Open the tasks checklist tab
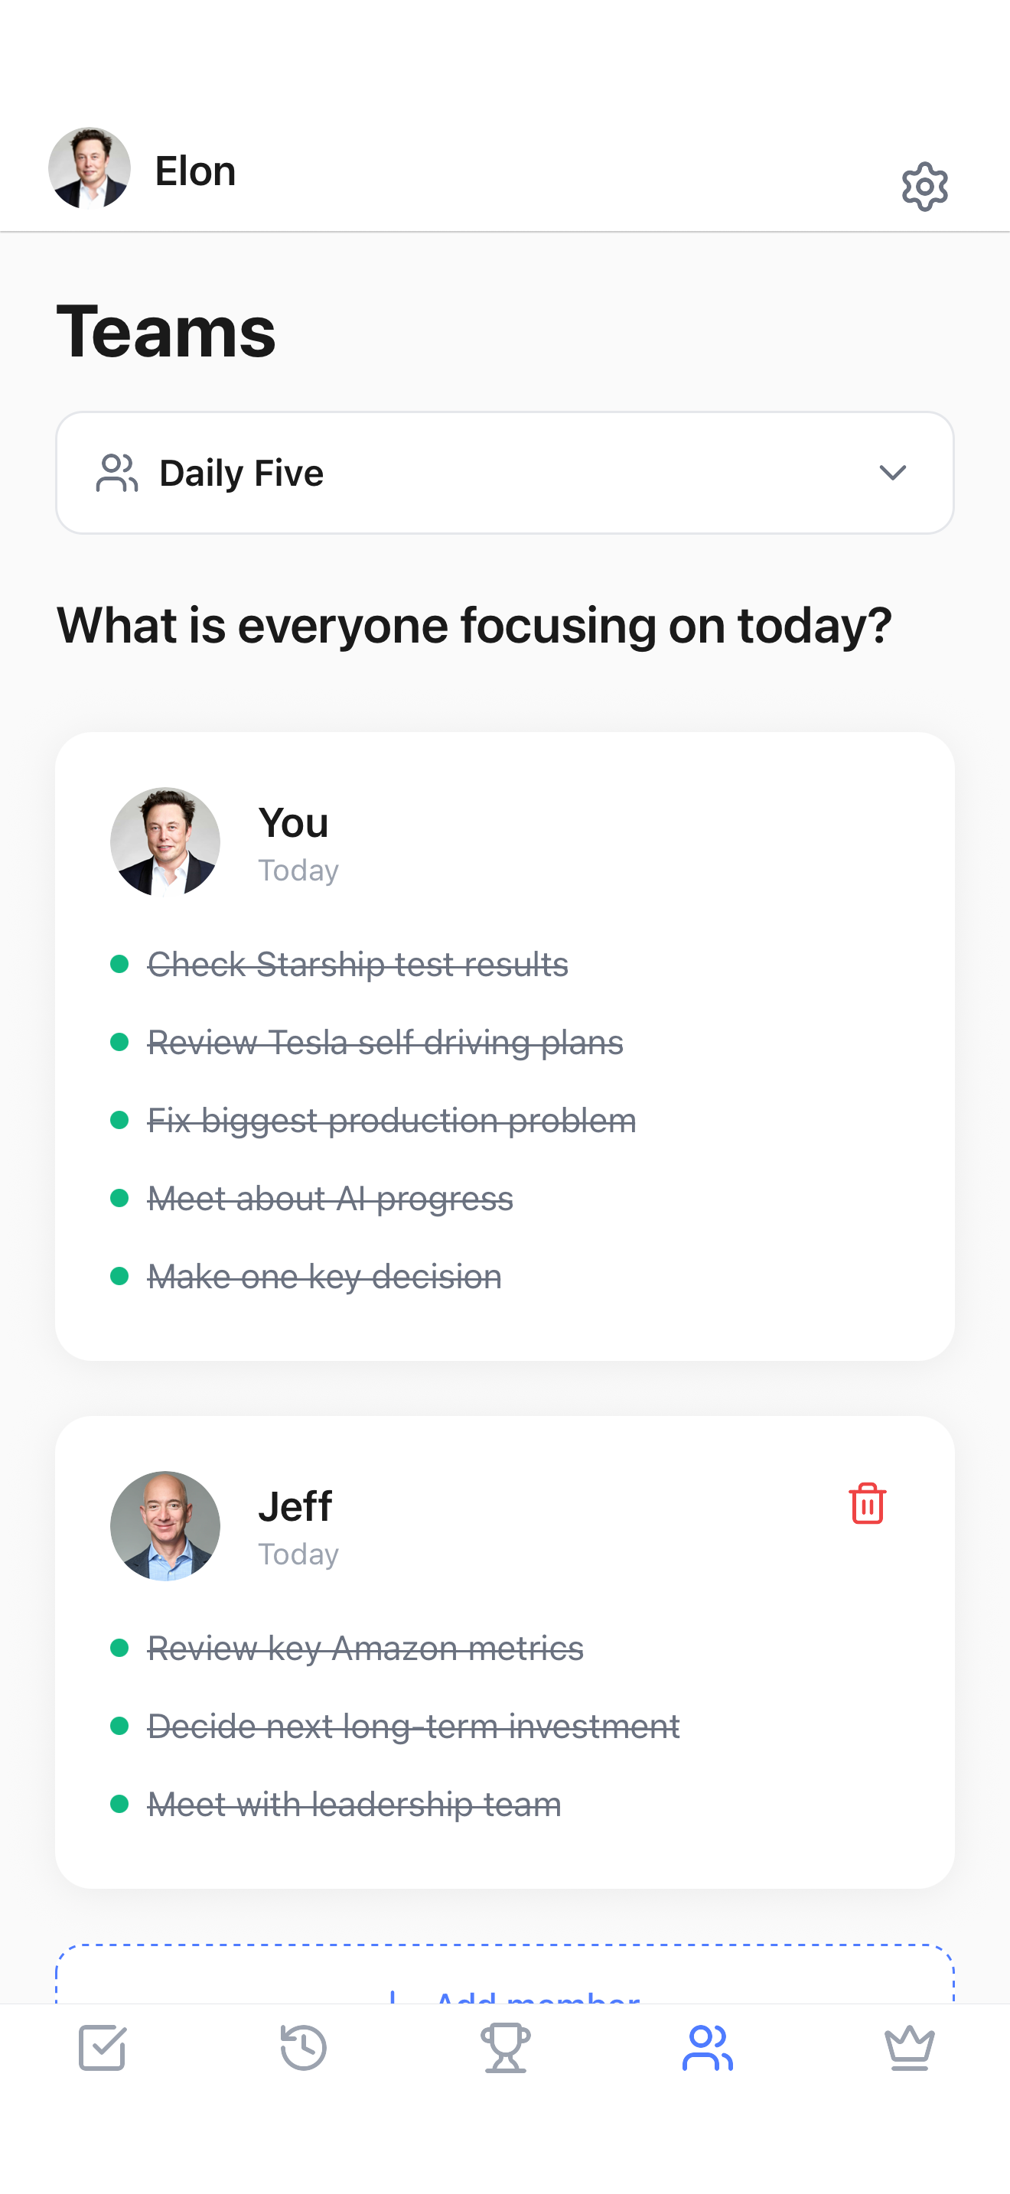Screen dimensions: 1010x2194 103,2048
